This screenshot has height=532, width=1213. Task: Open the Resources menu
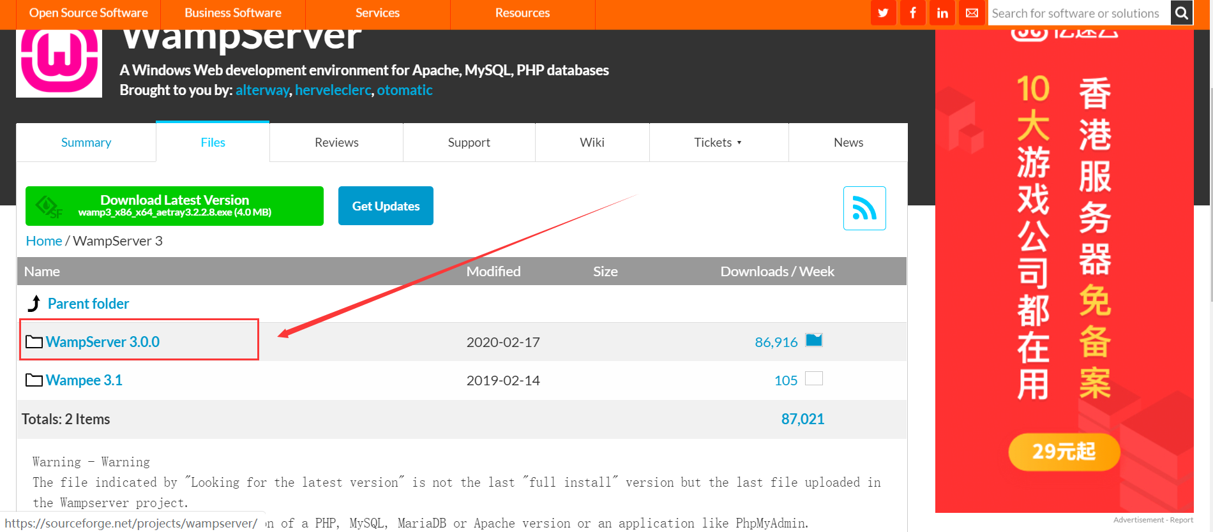tap(523, 13)
